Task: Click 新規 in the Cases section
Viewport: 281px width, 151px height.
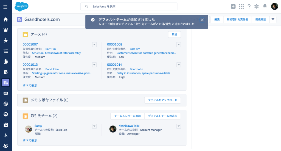Action: (x=174, y=34)
